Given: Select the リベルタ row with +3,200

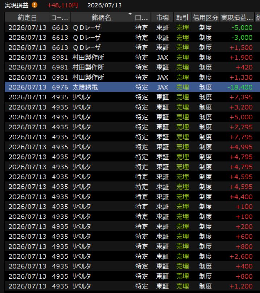Looking at the screenshot, I should tap(132, 107).
